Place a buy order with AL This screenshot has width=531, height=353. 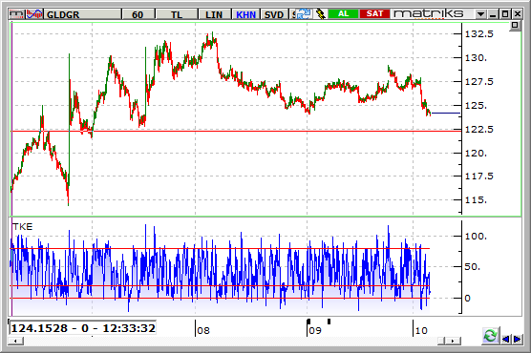(343, 14)
